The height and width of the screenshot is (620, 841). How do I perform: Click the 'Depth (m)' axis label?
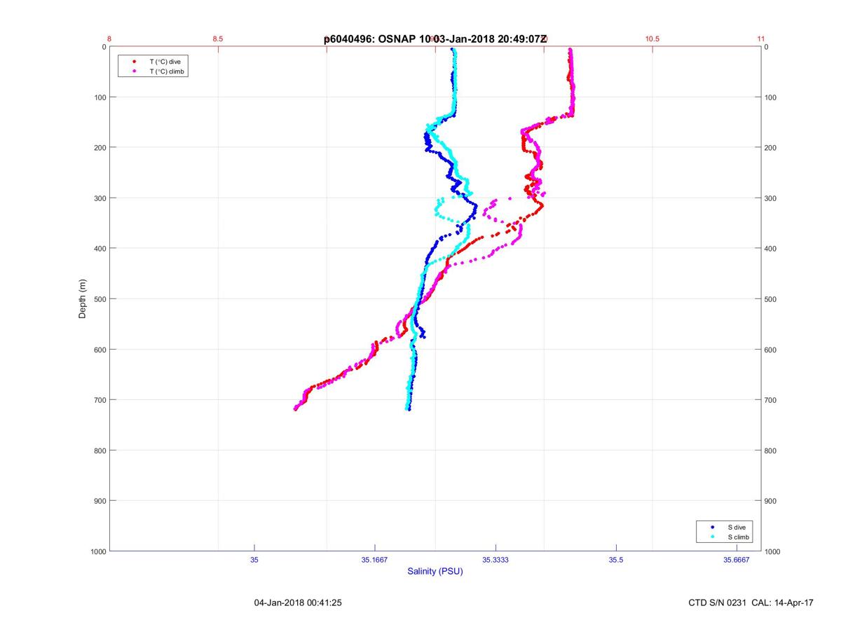(x=83, y=299)
